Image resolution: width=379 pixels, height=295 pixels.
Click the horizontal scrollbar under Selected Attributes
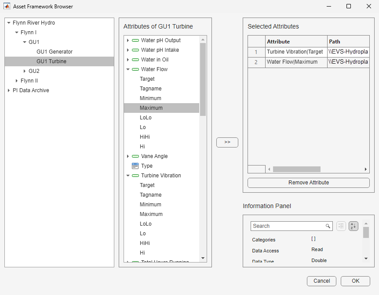coord(296,169)
